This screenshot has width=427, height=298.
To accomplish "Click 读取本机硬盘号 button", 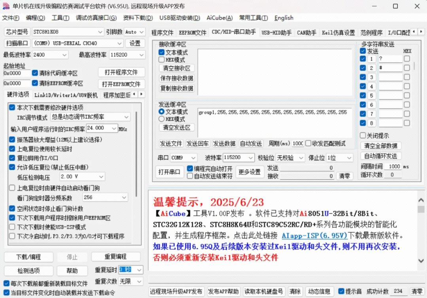I will 264,291.
